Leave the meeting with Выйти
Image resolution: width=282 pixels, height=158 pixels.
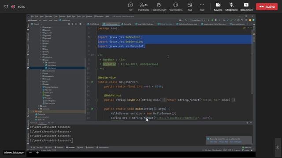click(267, 7)
